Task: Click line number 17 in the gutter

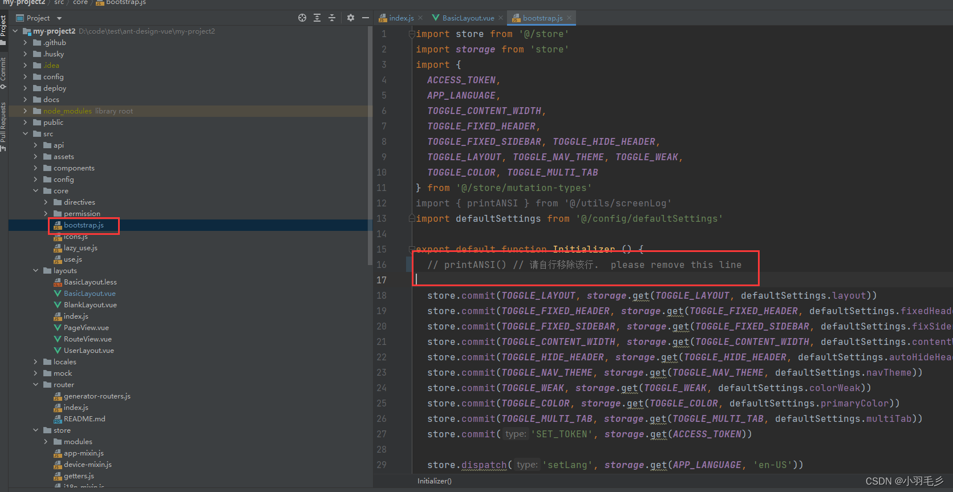Action: point(381,280)
